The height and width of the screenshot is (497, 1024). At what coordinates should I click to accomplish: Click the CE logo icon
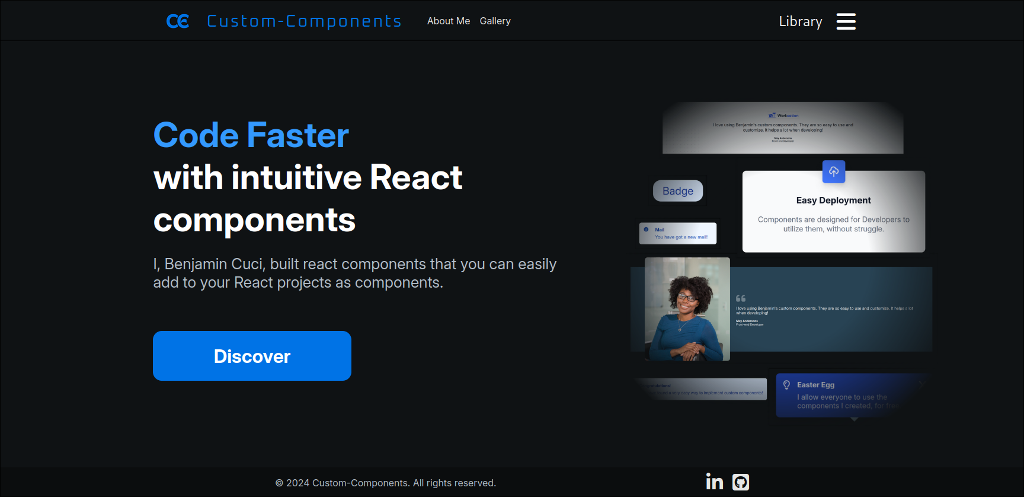coord(178,21)
